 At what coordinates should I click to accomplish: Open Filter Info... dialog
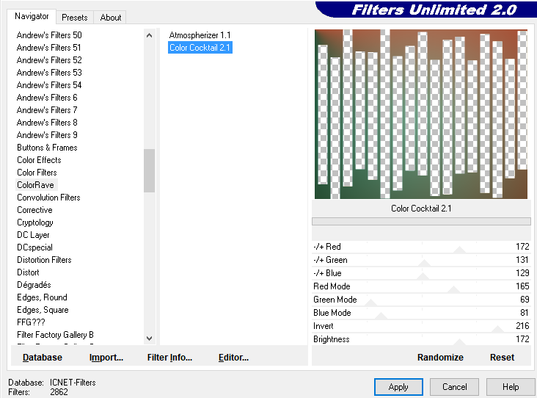click(169, 358)
